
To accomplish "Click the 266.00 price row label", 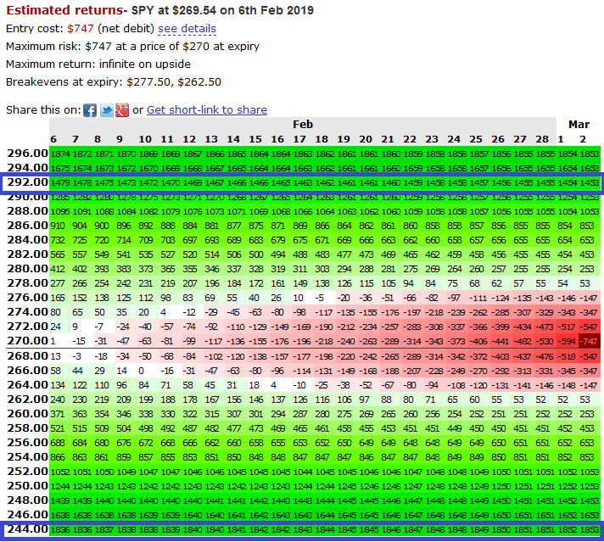I will [x=27, y=371].
